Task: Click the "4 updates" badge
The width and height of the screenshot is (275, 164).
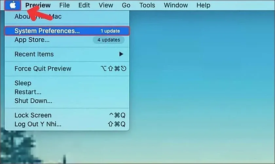Action: click(108, 40)
